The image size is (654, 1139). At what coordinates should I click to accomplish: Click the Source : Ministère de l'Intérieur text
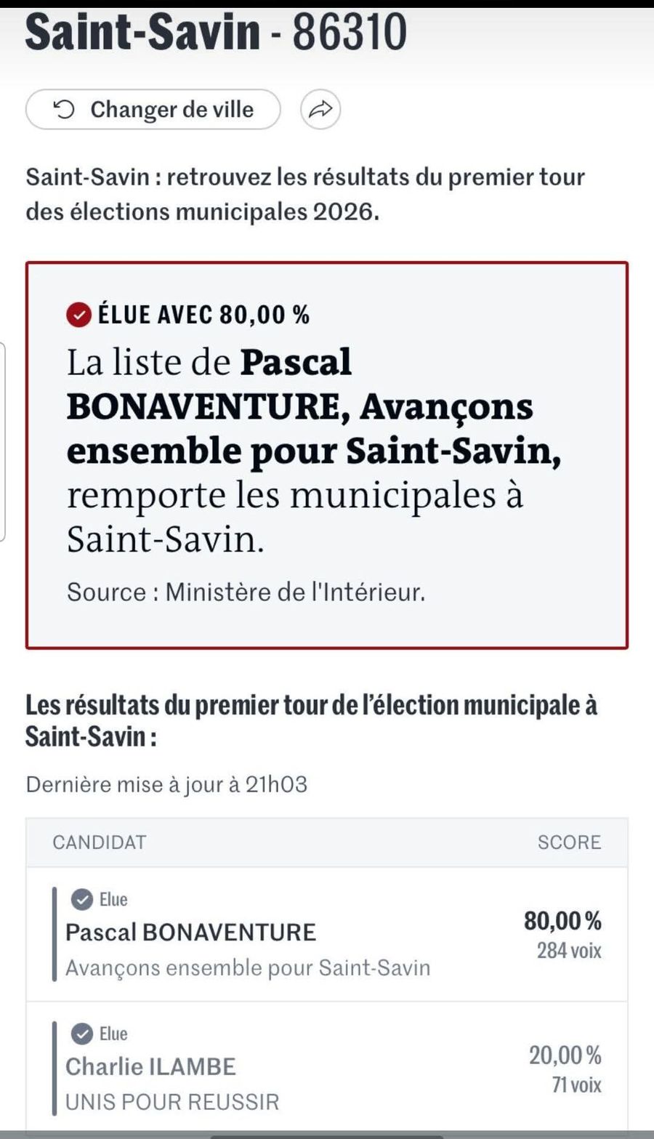pos(246,592)
